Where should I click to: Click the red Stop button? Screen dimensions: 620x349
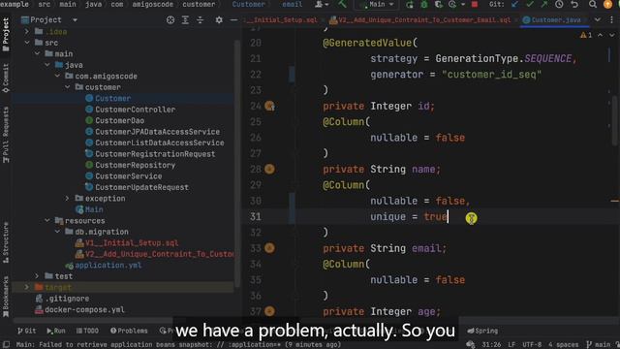475,4
